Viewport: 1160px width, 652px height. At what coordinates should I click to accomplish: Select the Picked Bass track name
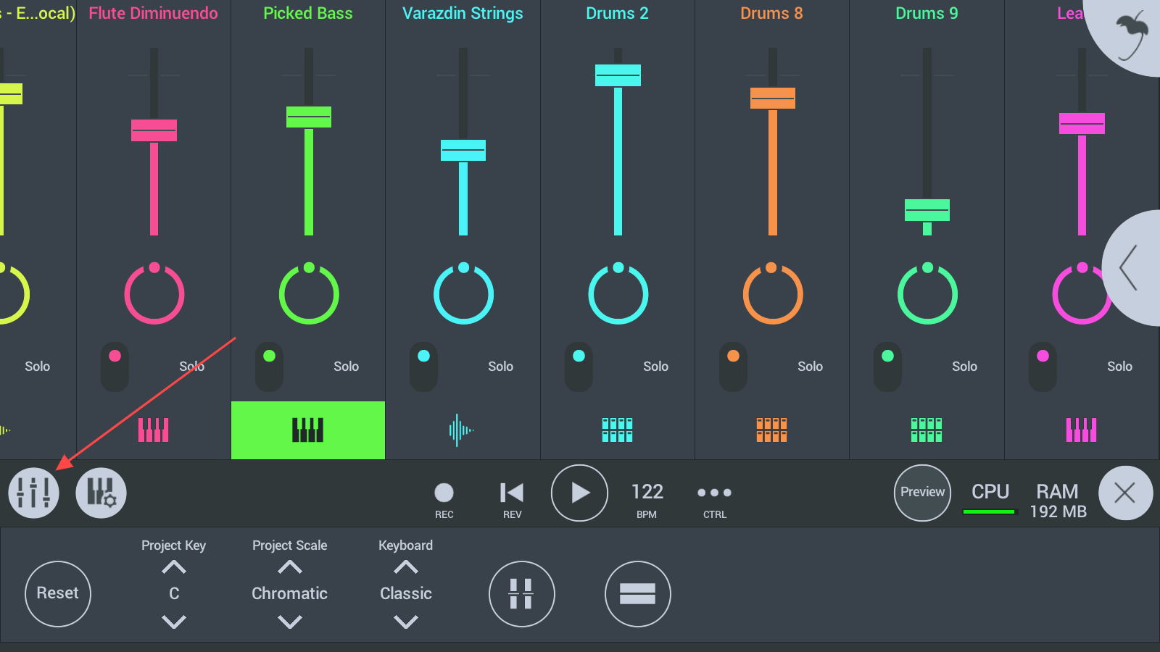click(x=307, y=14)
